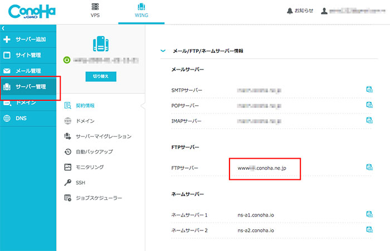Collapse the メール/FTP/ネームサーバー情報 section

click(x=163, y=51)
